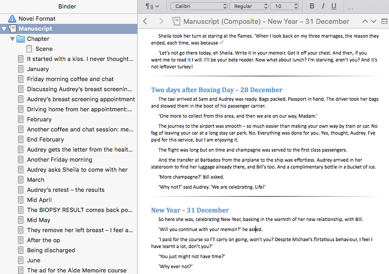Open the Calibri font family dropdown
389x274 pixels.
coord(199,6)
